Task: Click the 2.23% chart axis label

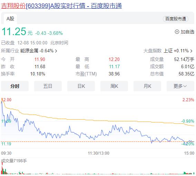Action: tap(188, 100)
